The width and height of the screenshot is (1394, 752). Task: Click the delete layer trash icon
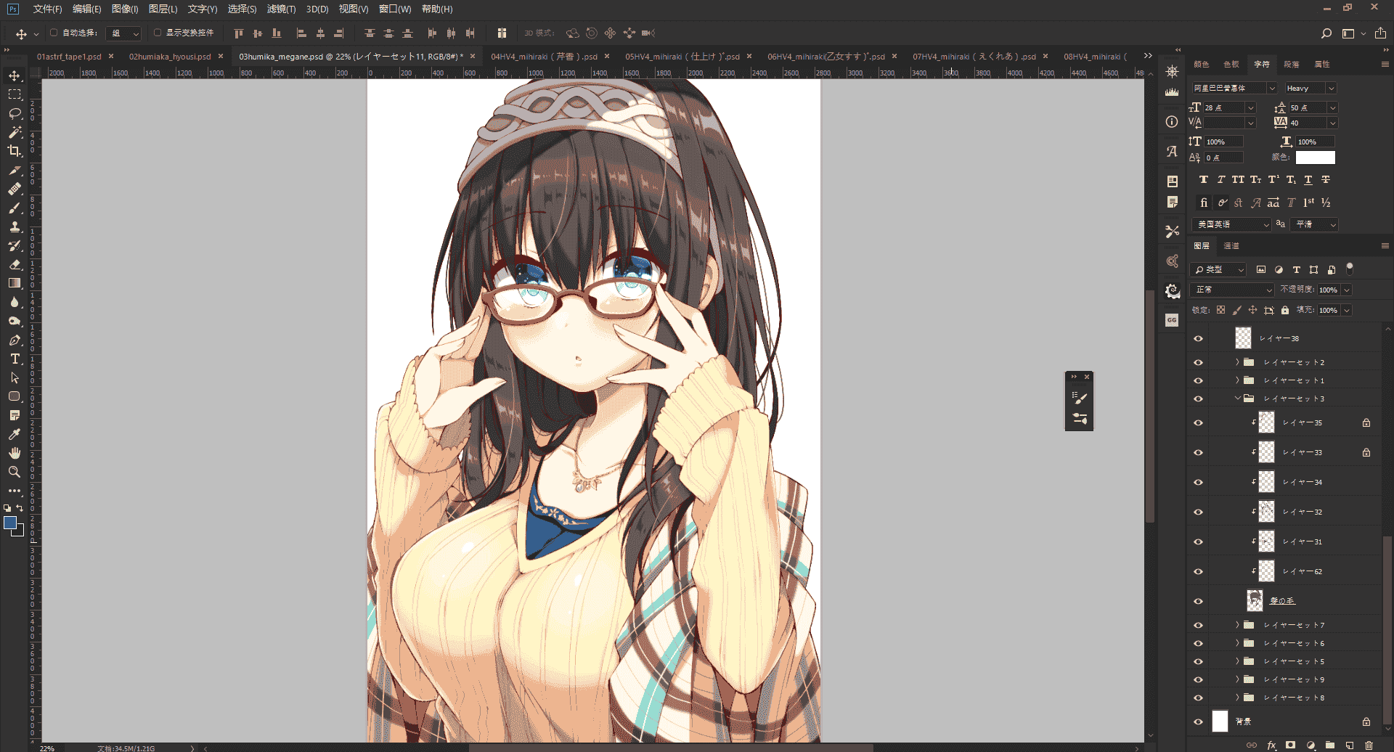pyautogui.click(x=1369, y=745)
